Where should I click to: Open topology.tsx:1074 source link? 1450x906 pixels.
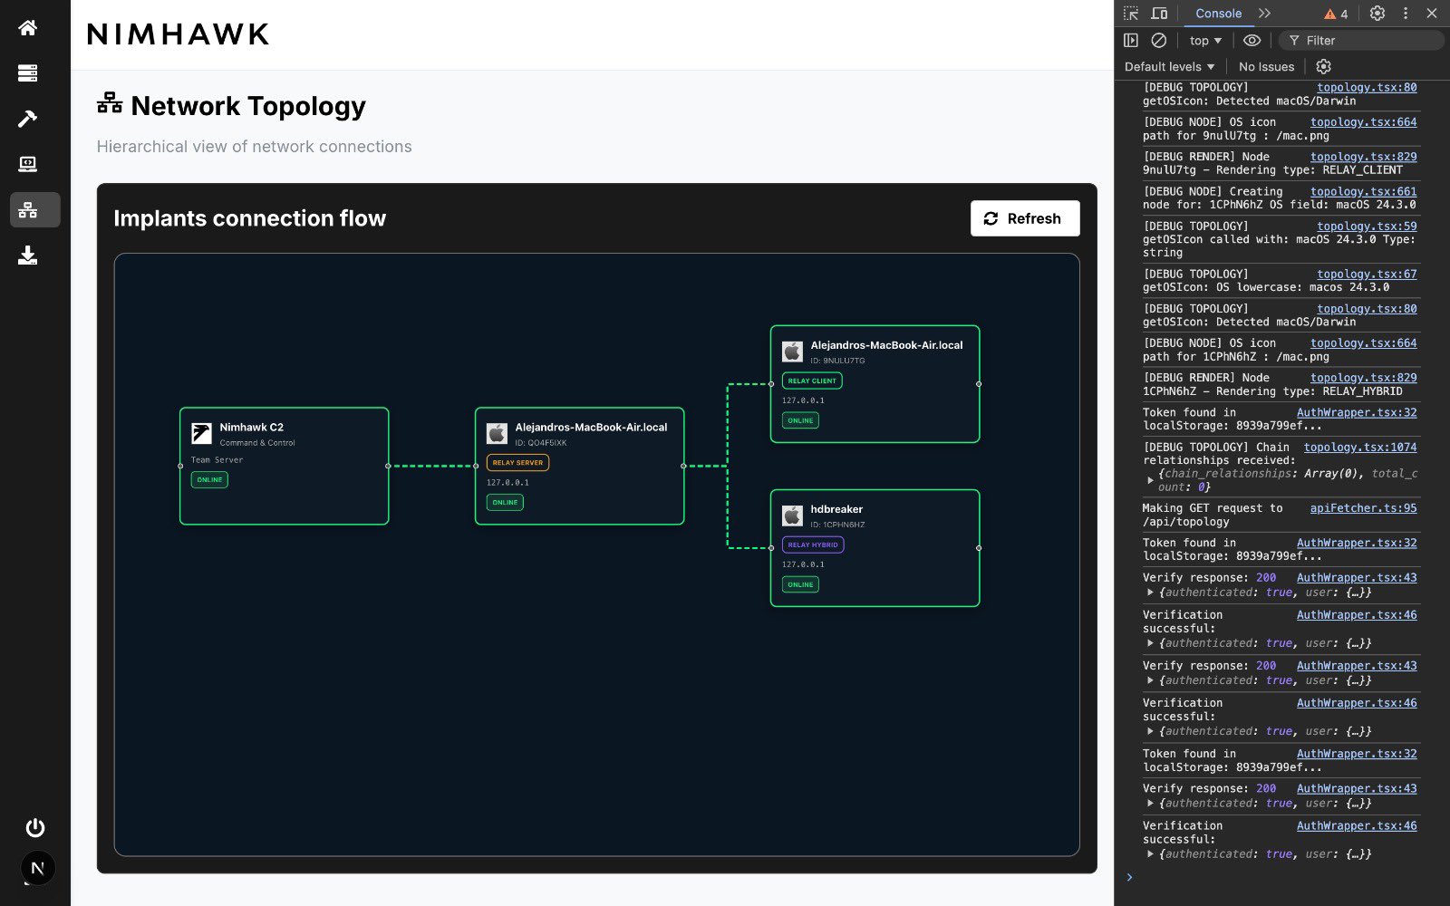pyautogui.click(x=1360, y=448)
